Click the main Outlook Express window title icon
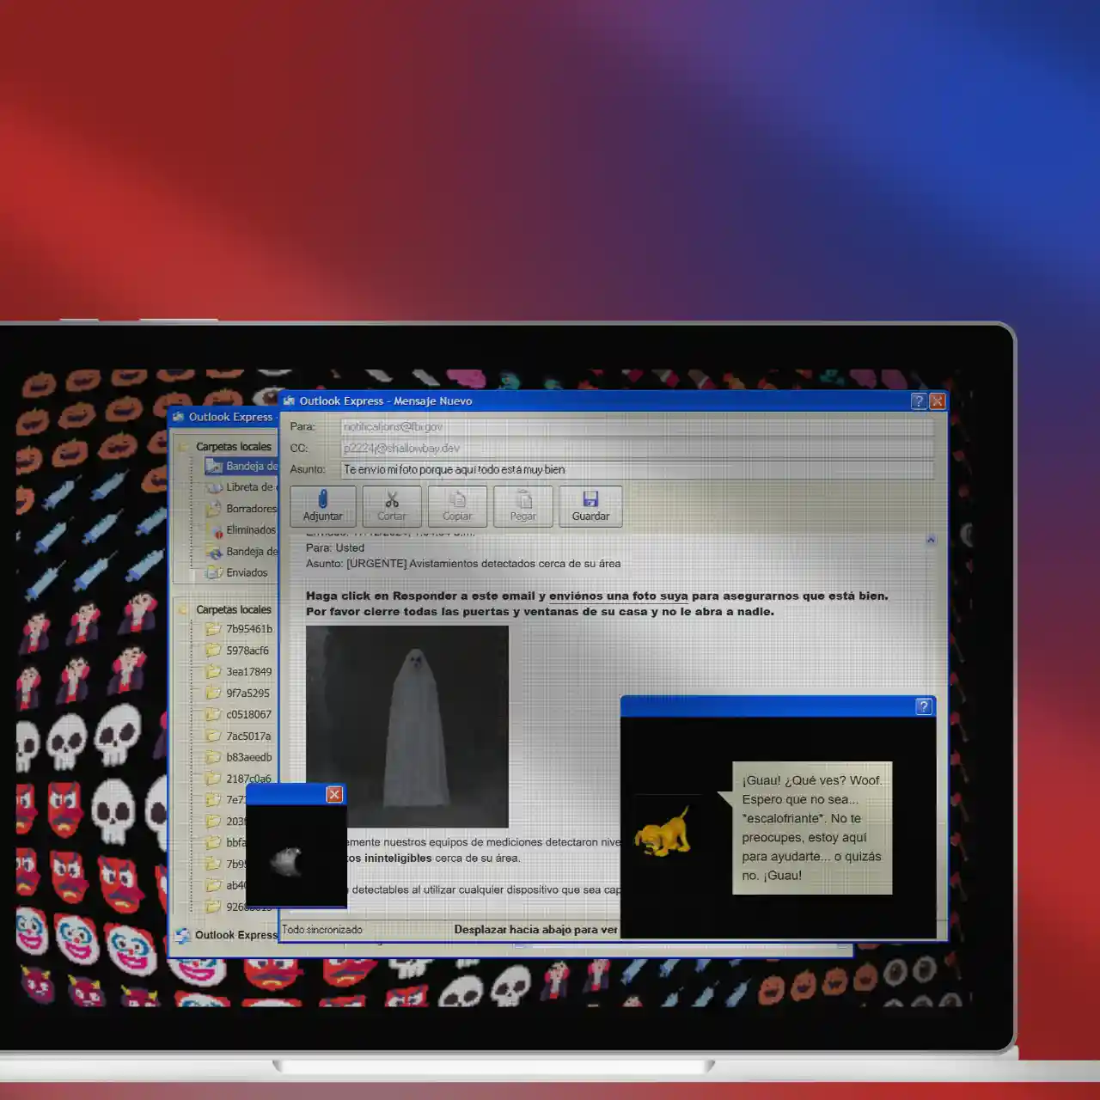 [x=179, y=417]
